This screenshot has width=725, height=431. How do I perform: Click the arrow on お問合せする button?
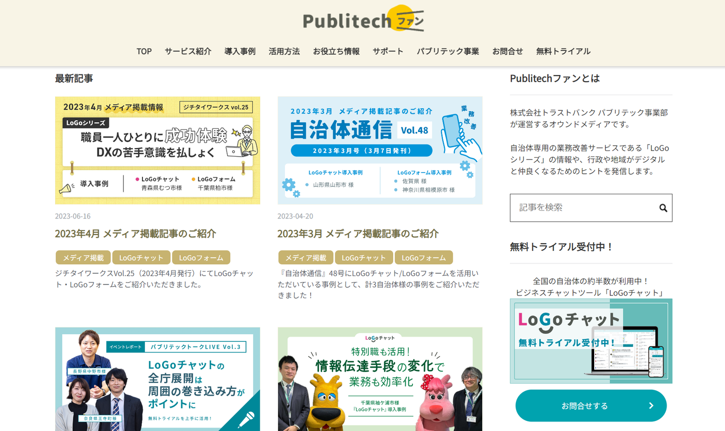(651, 406)
